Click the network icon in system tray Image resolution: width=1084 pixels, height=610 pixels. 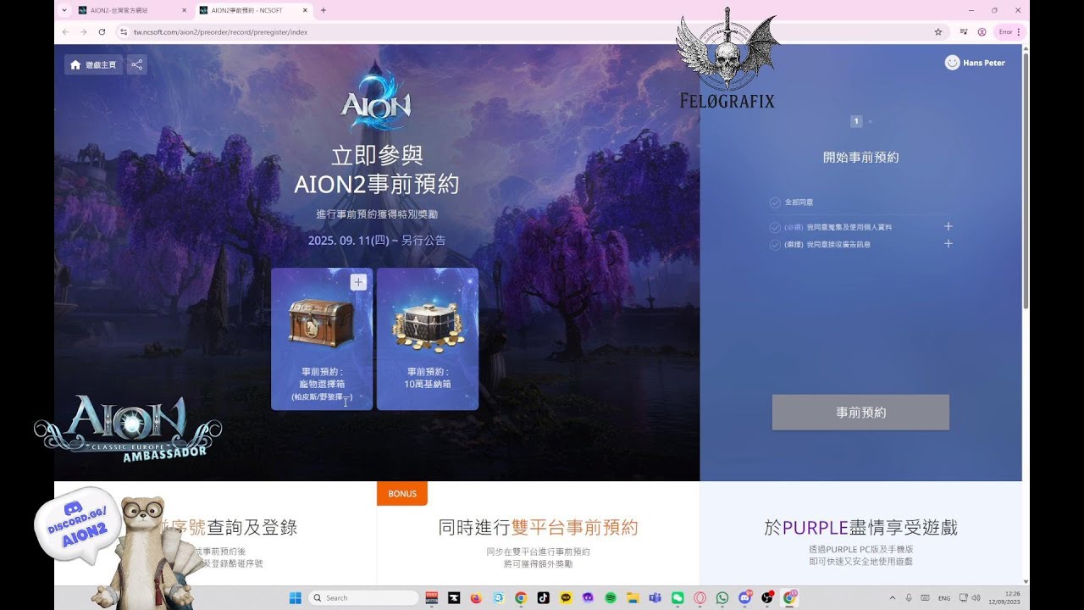coord(963,598)
